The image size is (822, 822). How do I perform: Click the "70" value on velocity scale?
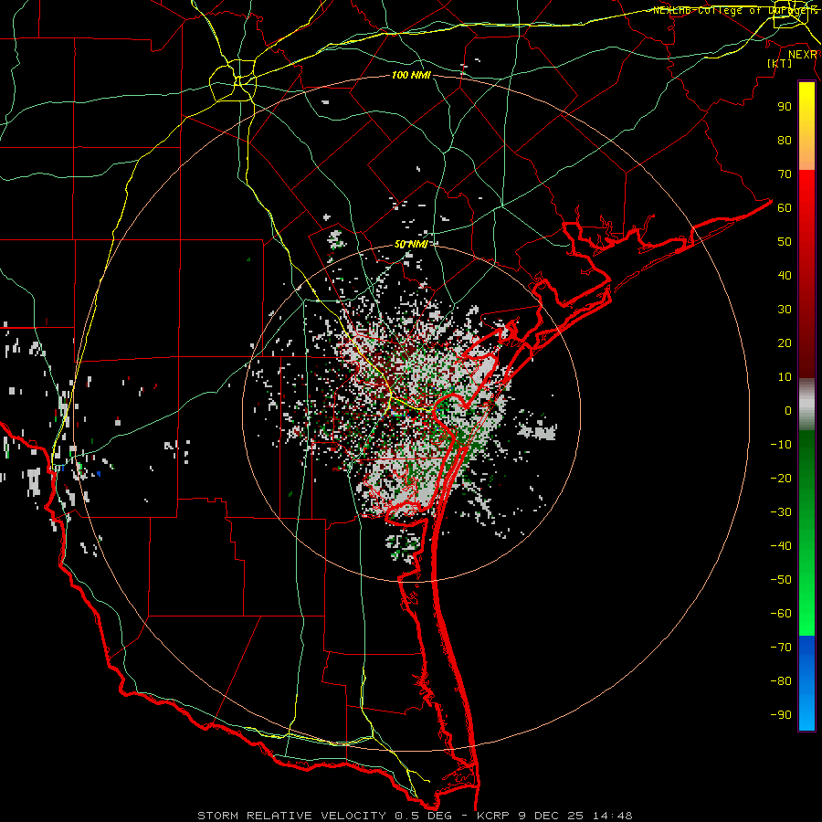pyautogui.click(x=785, y=174)
